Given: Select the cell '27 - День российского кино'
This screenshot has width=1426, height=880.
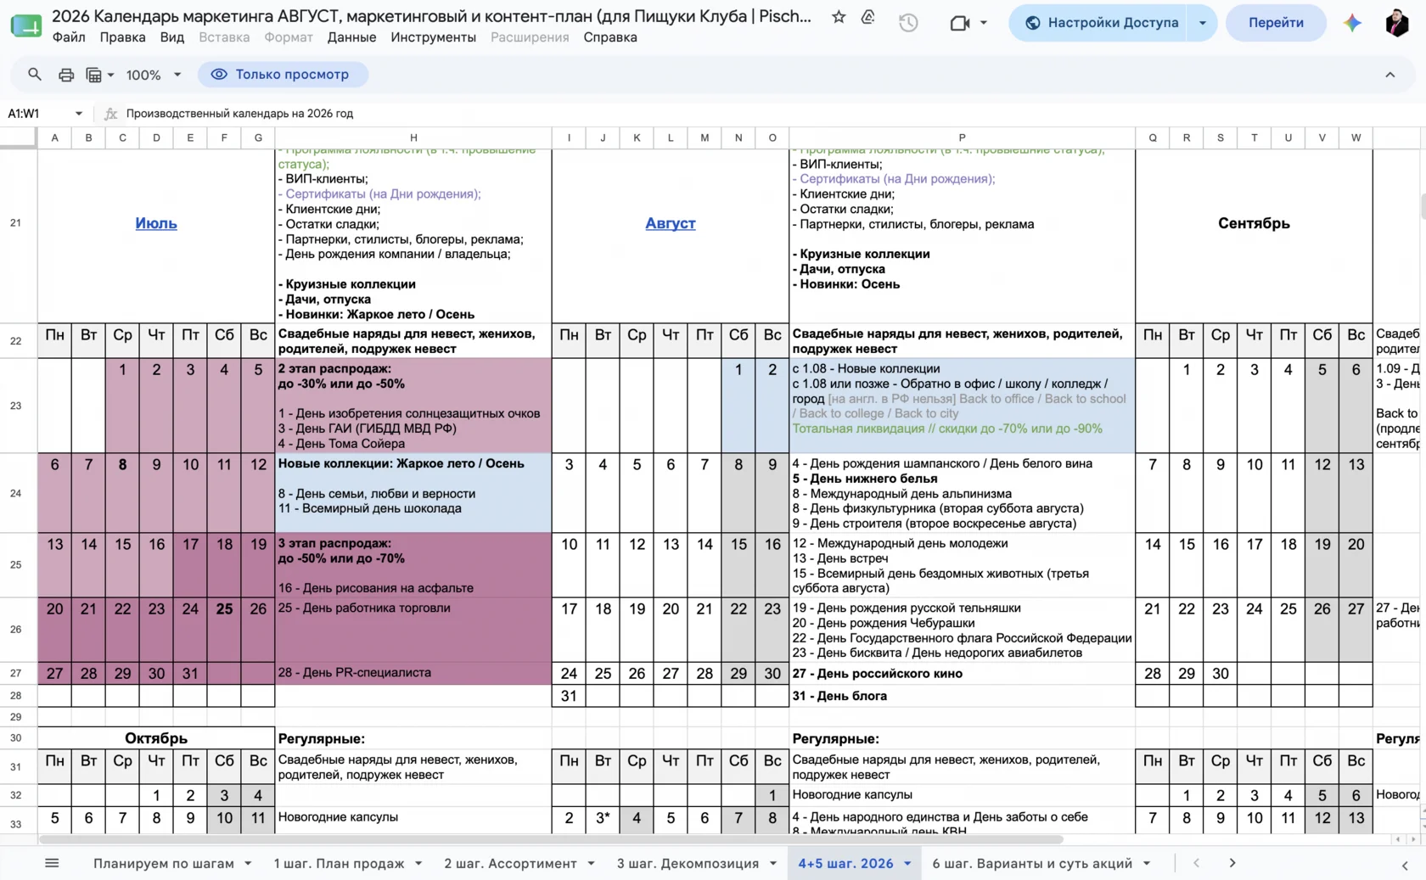Looking at the screenshot, I should pos(962,674).
